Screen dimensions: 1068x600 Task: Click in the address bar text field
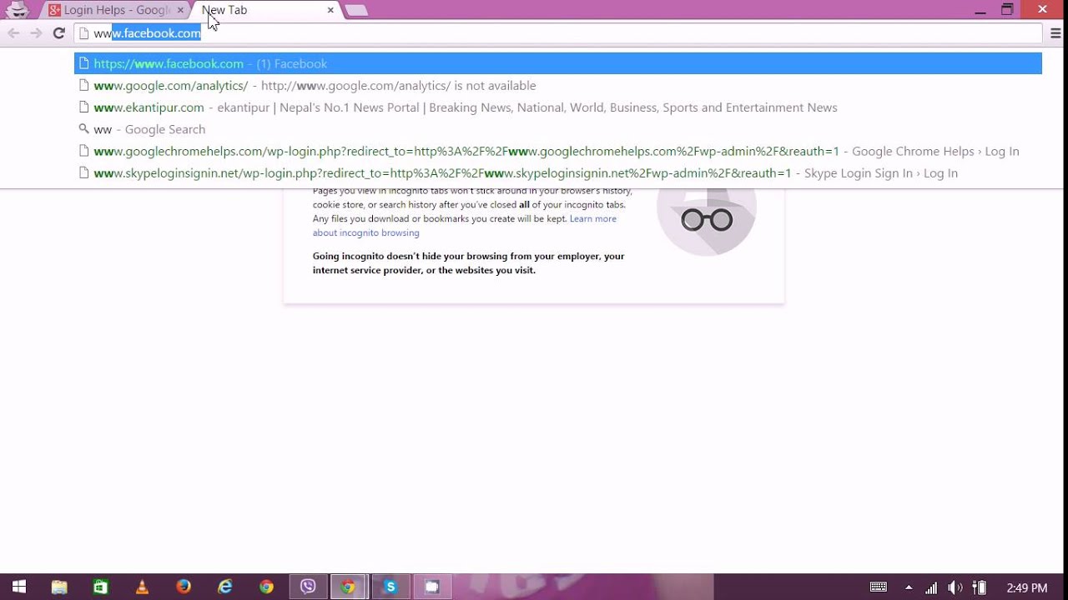558,33
